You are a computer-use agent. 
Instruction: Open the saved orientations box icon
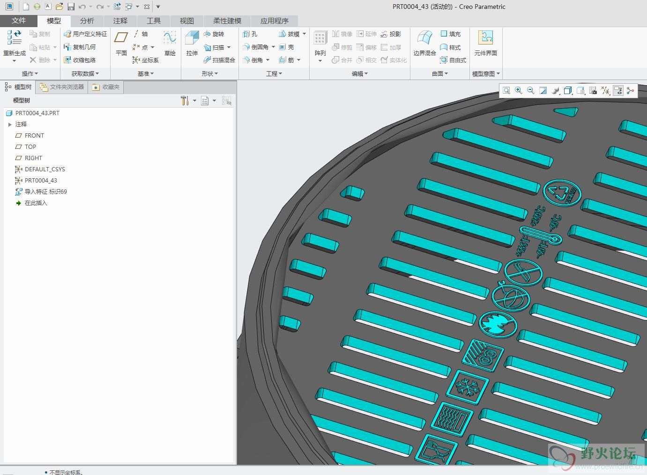568,90
